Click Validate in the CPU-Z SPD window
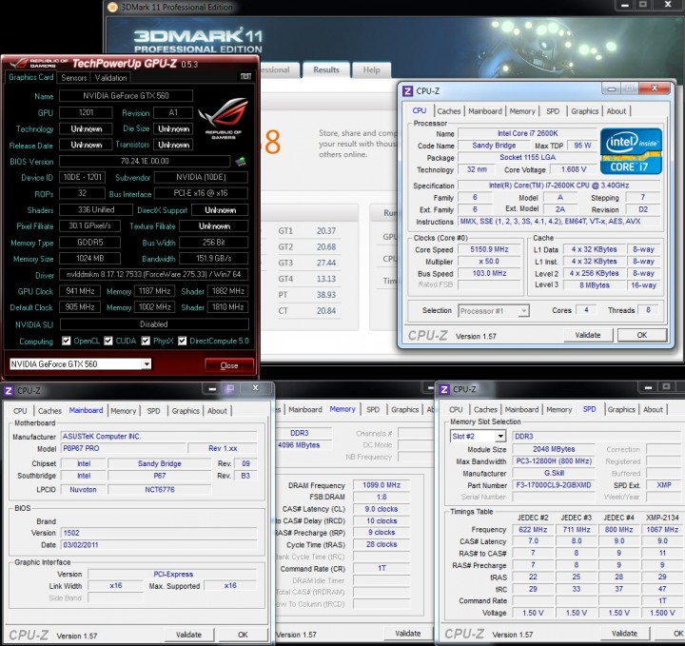The image size is (685, 646). point(624,634)
